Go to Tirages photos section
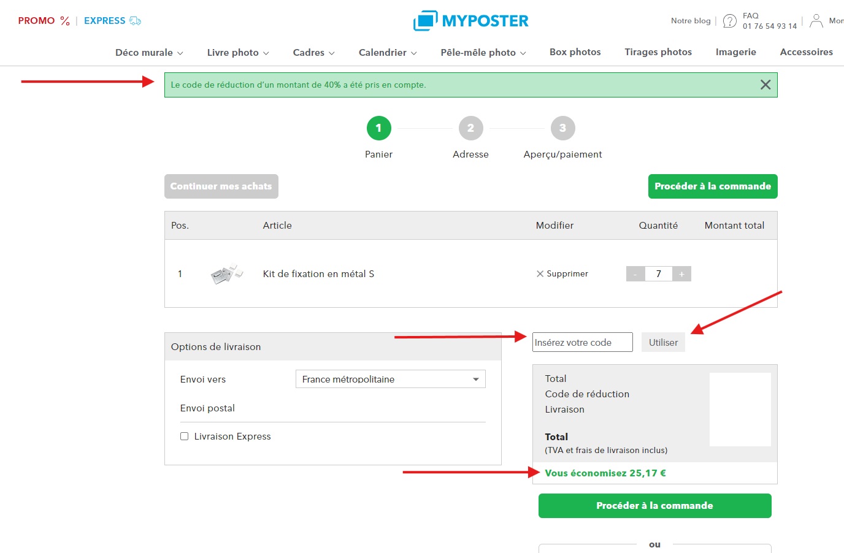844x553 pixels. coord(658,52)
